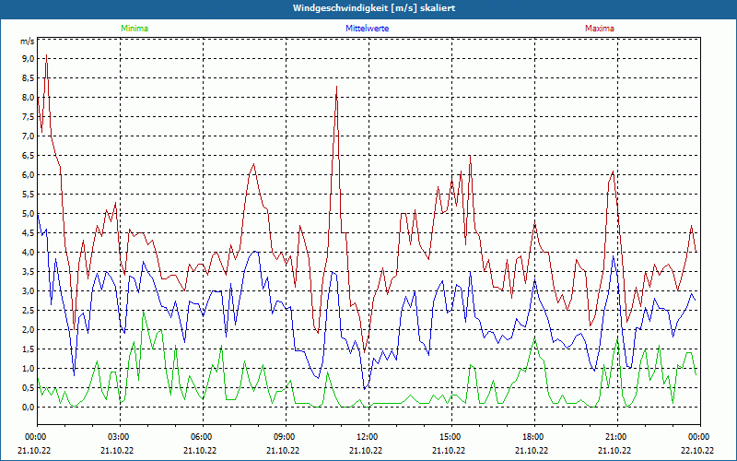This screenshot has width=737, height=461.
Task: Click the red Maxima peak above 8,0 before 12:00
Action: pos(336,87)
